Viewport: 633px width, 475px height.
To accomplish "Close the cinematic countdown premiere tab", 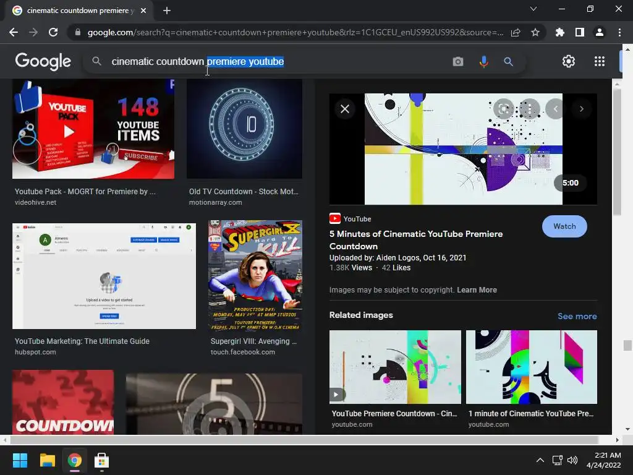I will [143, 11].
